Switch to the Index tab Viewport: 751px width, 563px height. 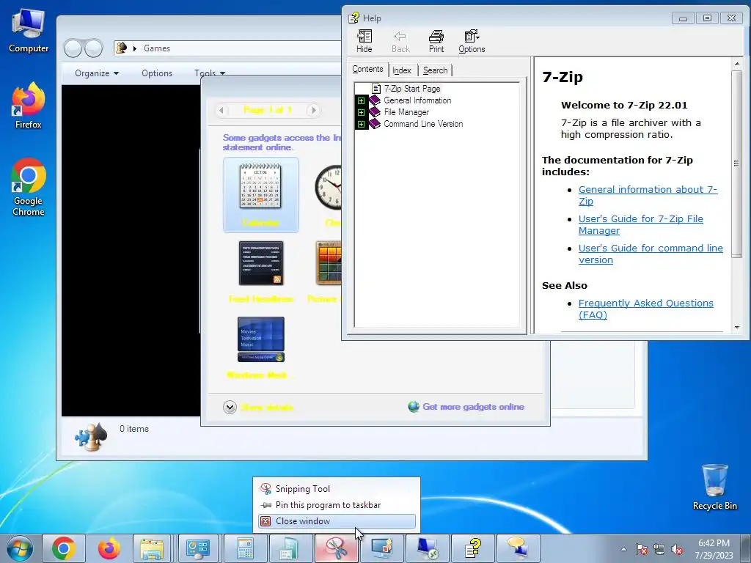(x=402, y=70)
